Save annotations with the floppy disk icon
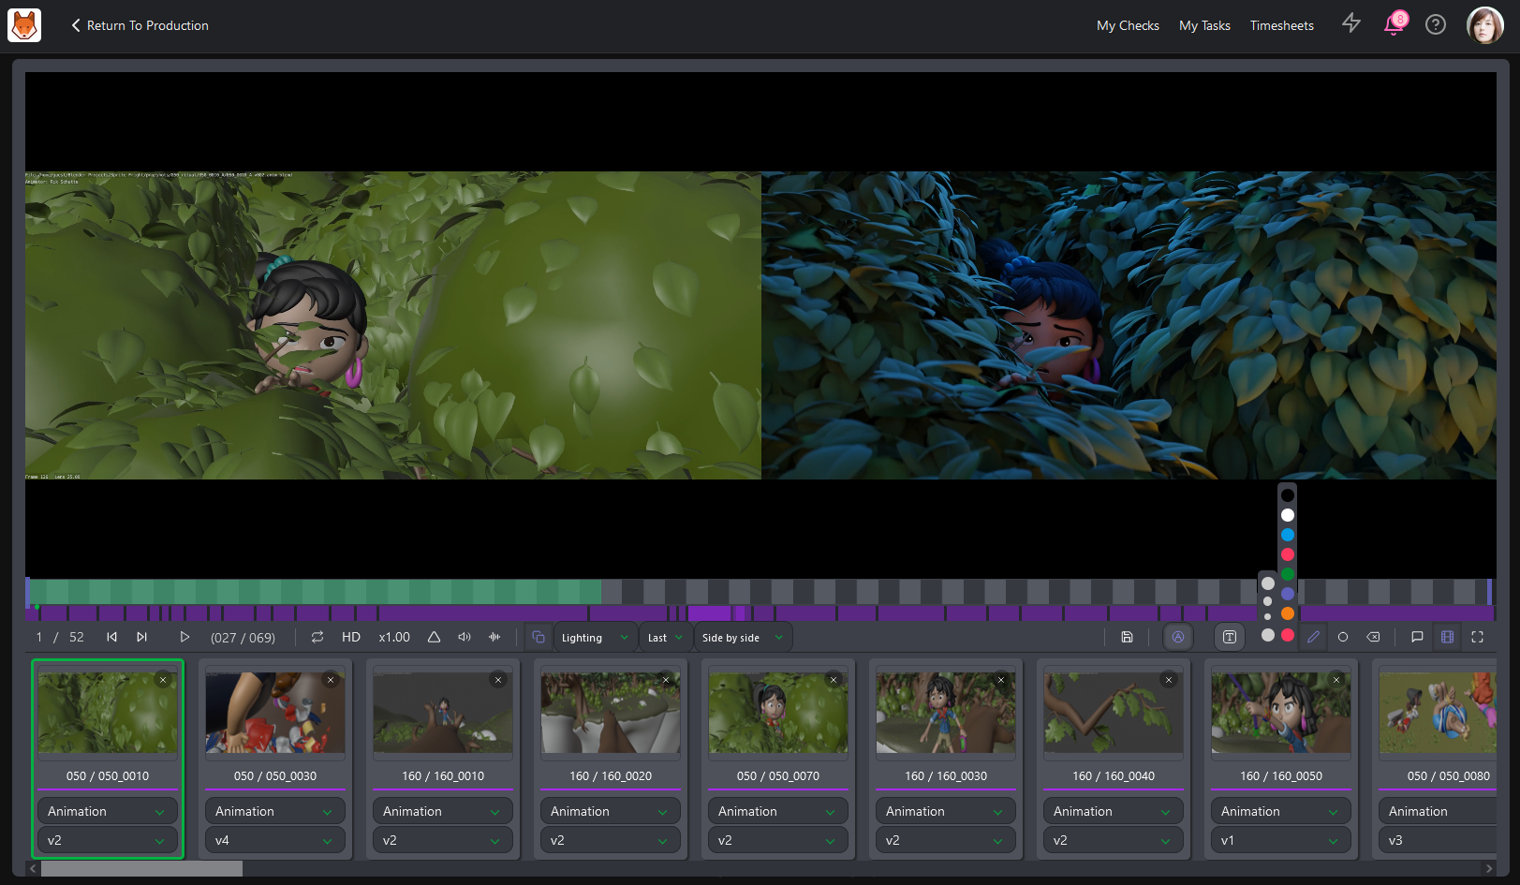This screenshot has height=885, width=1520. click(1127, 637)
